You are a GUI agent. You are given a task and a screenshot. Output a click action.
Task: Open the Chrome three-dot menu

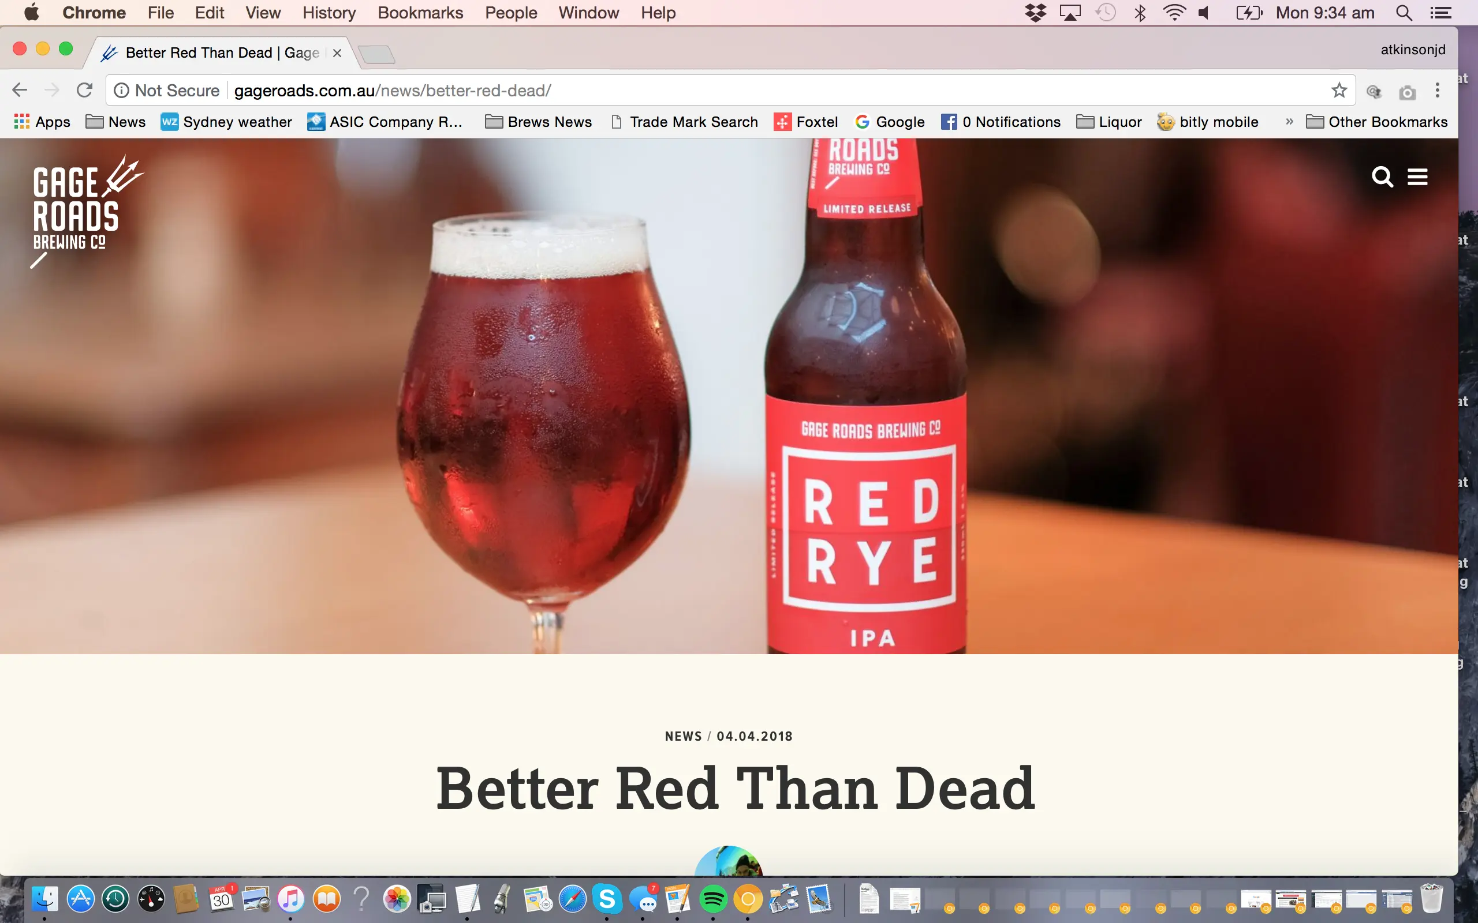1438,91
